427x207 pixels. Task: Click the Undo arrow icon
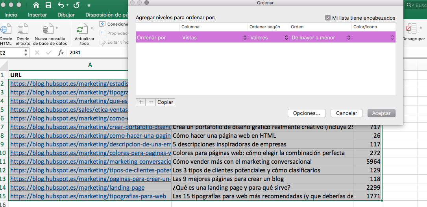coord(61,5)
